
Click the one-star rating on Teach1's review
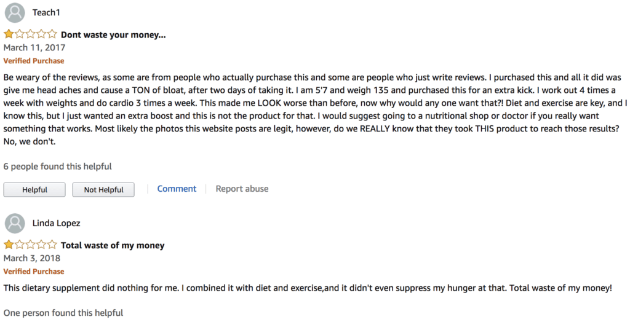[x=30, y=34]
